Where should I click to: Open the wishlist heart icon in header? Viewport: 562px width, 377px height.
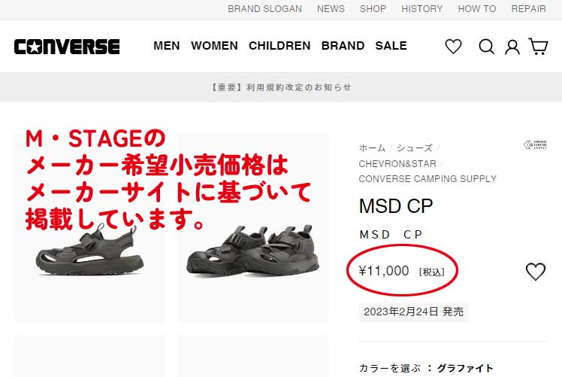(x=453, y=47)
